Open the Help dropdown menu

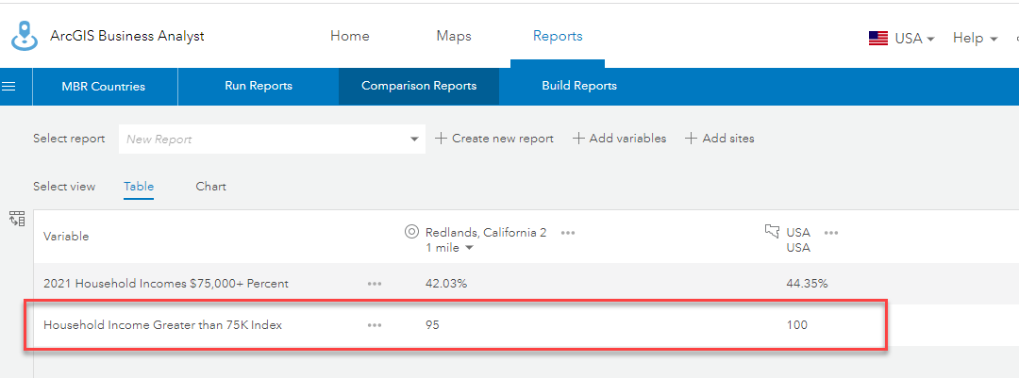(976, 39)
